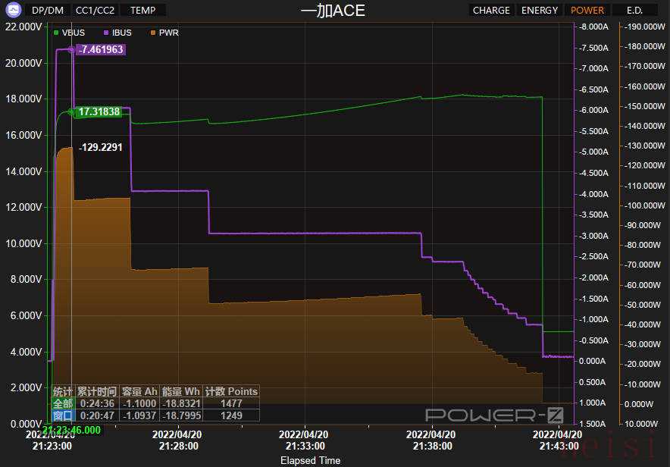Click the 统计 table header
The image size is (670, 467).
click(x=63, y=391)
